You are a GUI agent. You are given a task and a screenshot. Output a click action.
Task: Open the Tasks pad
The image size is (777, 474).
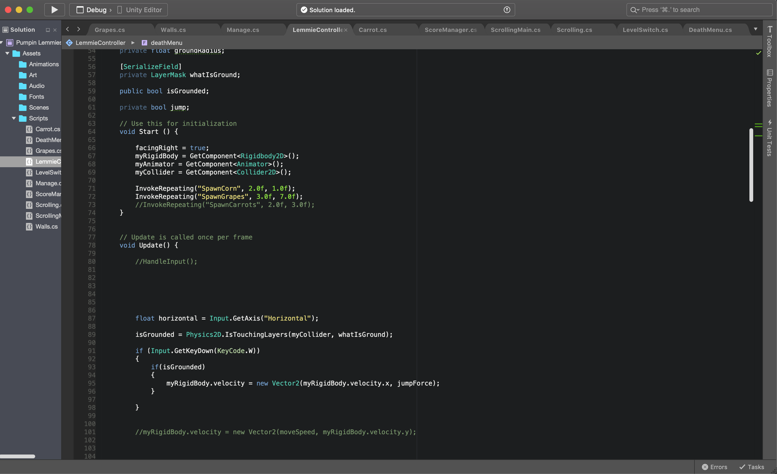(752, 467)
